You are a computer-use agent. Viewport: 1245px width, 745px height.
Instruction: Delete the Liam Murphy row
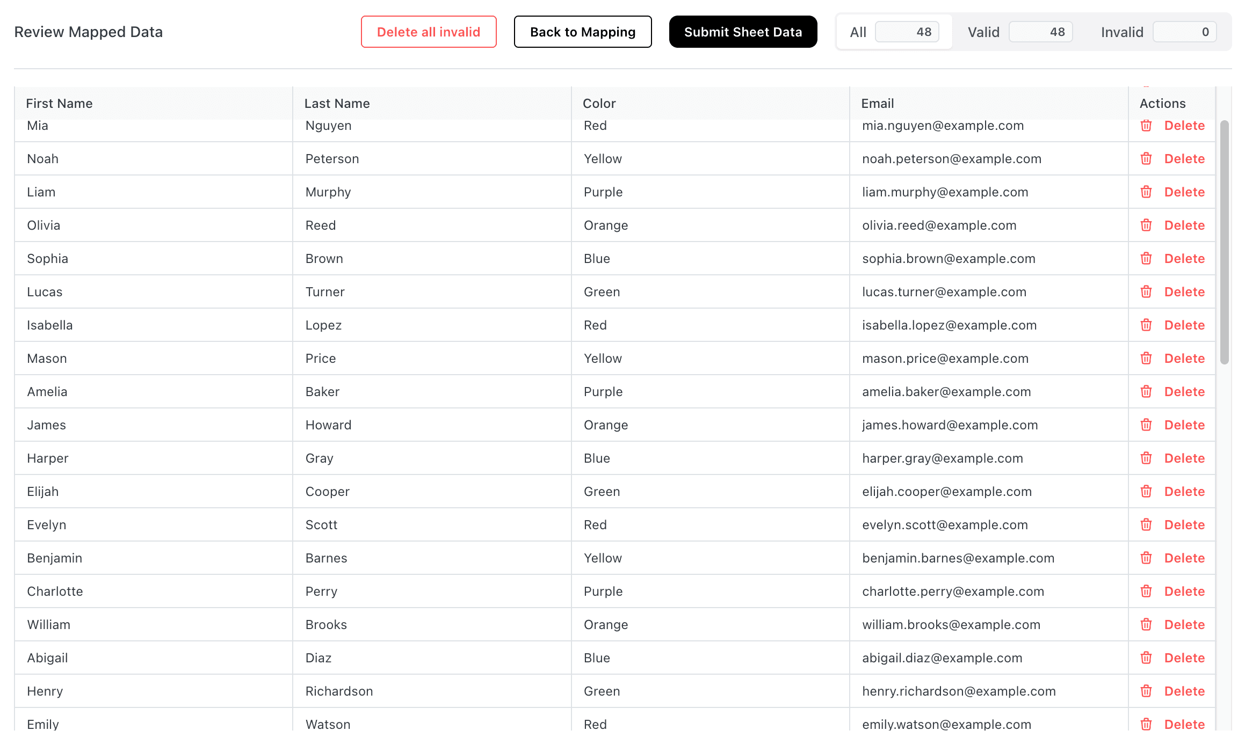point(1184,192)
